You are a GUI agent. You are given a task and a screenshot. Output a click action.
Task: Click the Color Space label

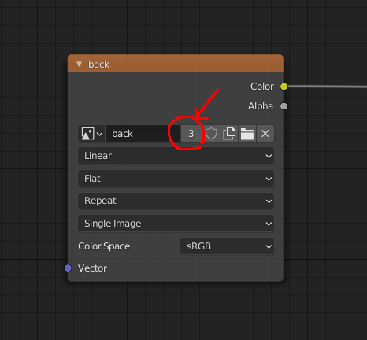point(104,246)
